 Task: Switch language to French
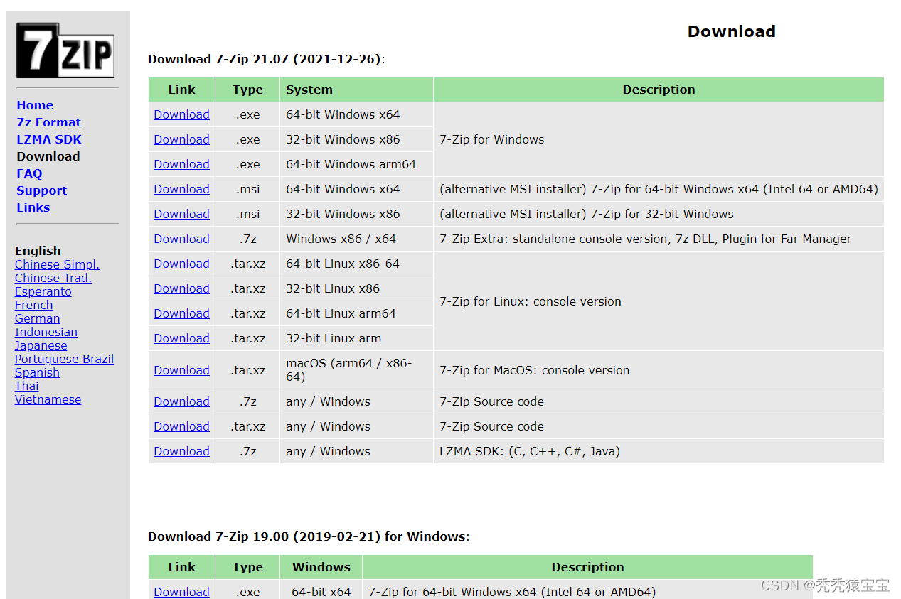pyautogui.click(x=34, y=305)
